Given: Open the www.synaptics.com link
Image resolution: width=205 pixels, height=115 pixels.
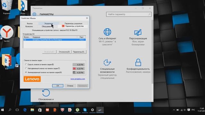Looking at the screenshot, I should click(x=78, y=79).
